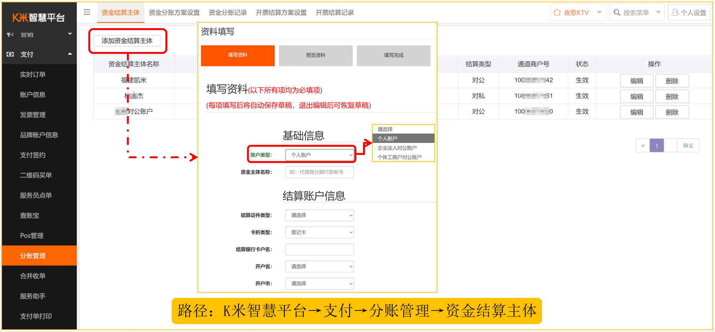
Task: Click the pagination 确定 button
Action: pos(688,145)
